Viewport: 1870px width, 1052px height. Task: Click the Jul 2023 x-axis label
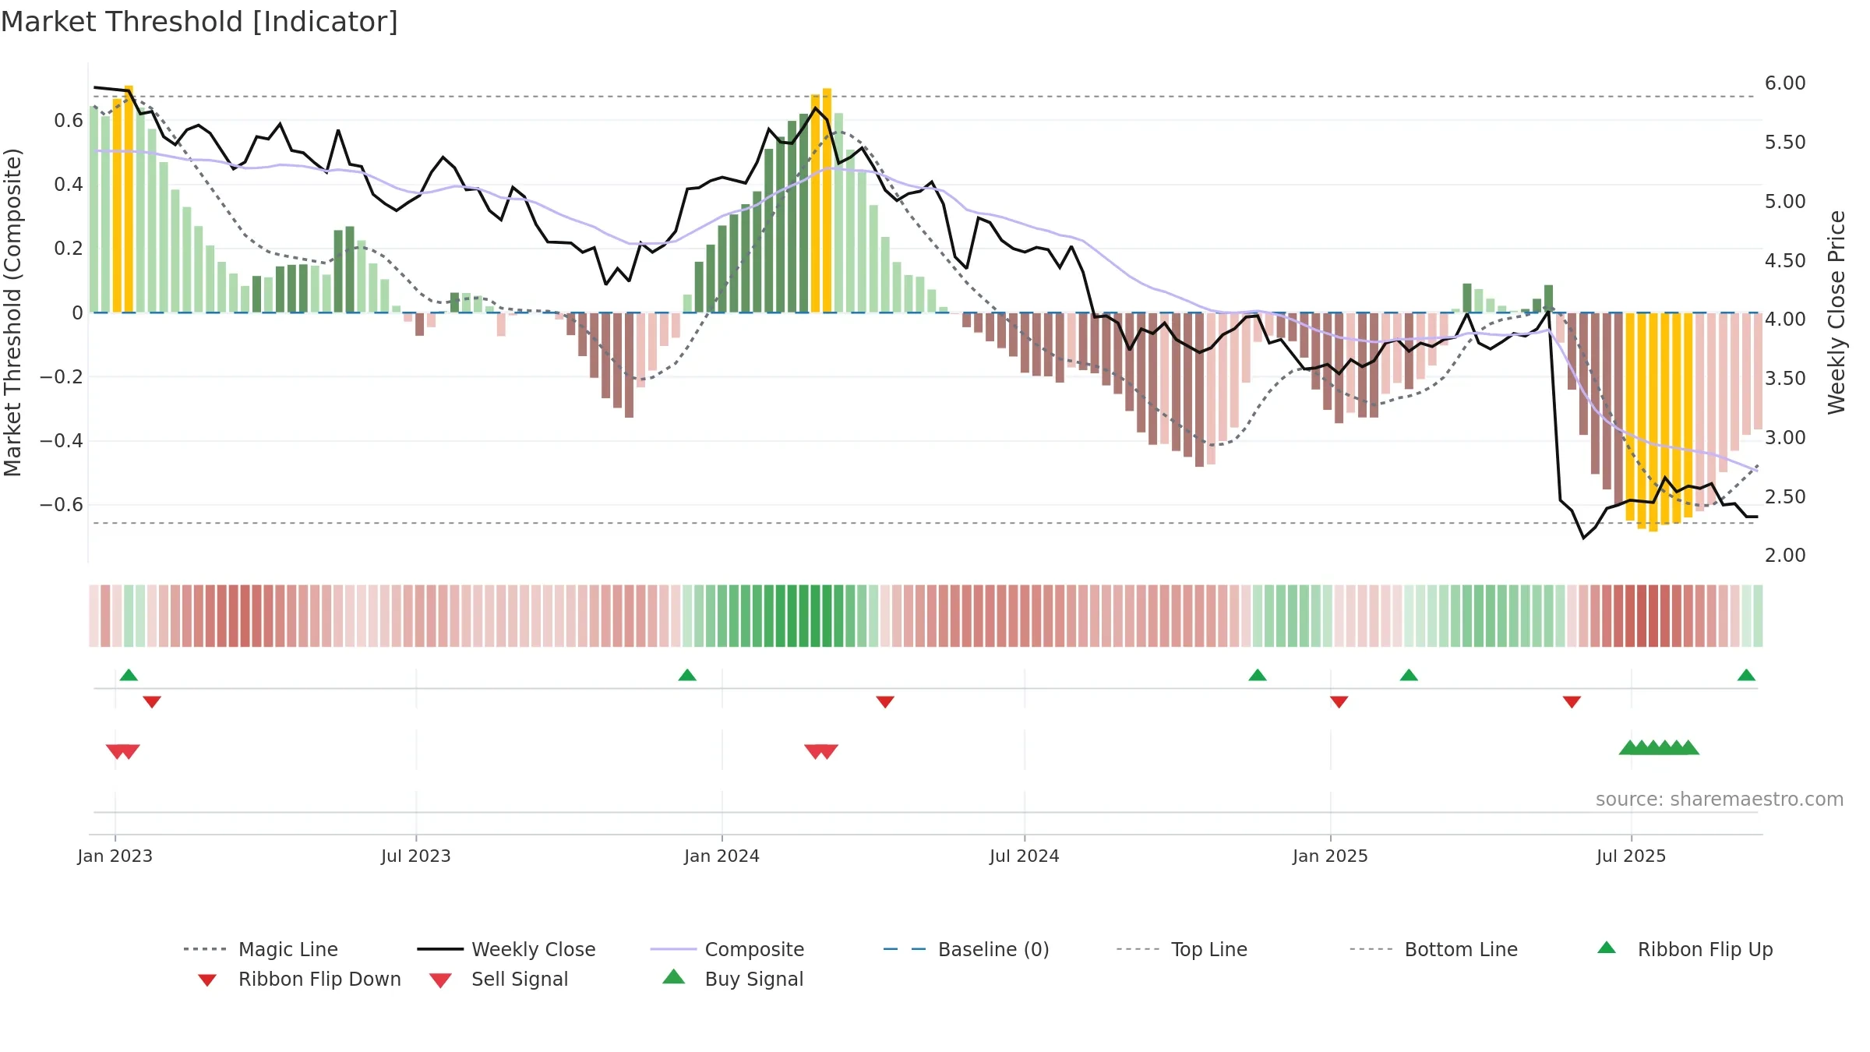tap(416, 856)
